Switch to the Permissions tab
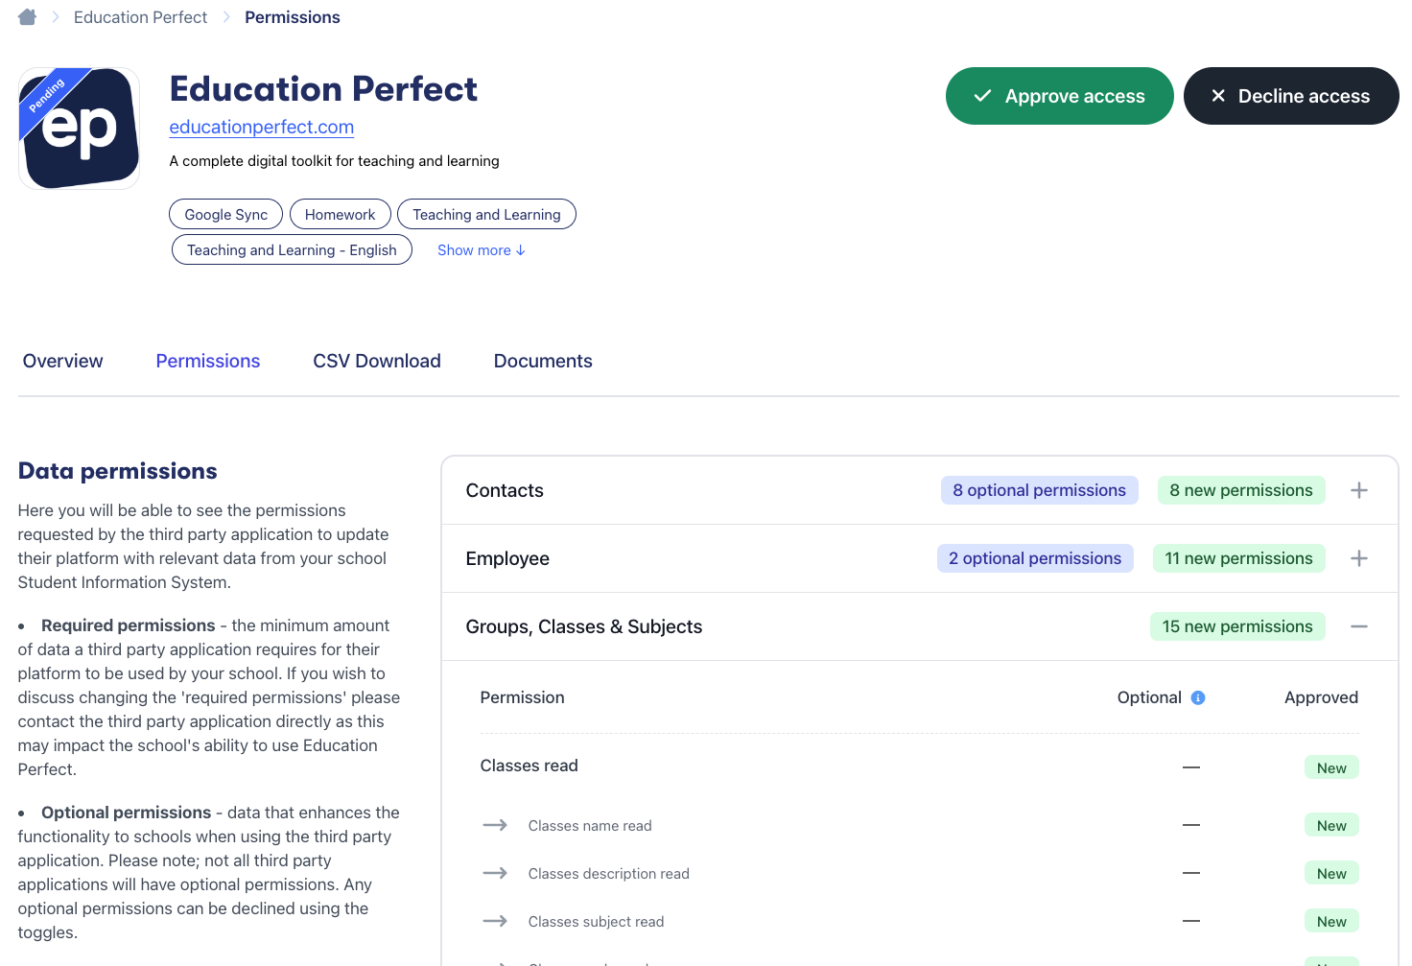Screen dimensions: 1412x966 tap(208, 361)
